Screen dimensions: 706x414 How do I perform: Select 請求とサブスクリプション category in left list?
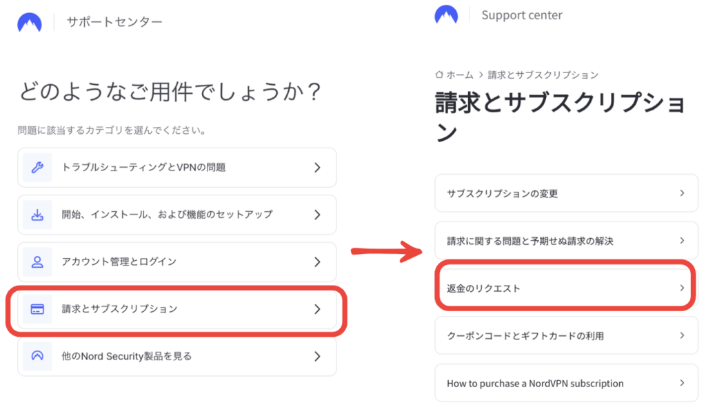[119, 309]
